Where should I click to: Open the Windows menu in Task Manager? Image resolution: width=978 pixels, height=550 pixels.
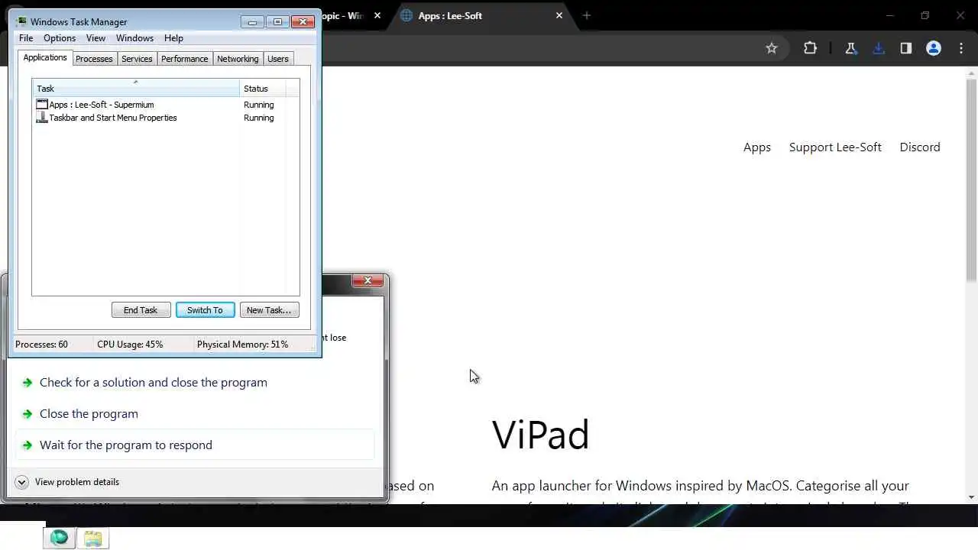[x=134, y=38]
